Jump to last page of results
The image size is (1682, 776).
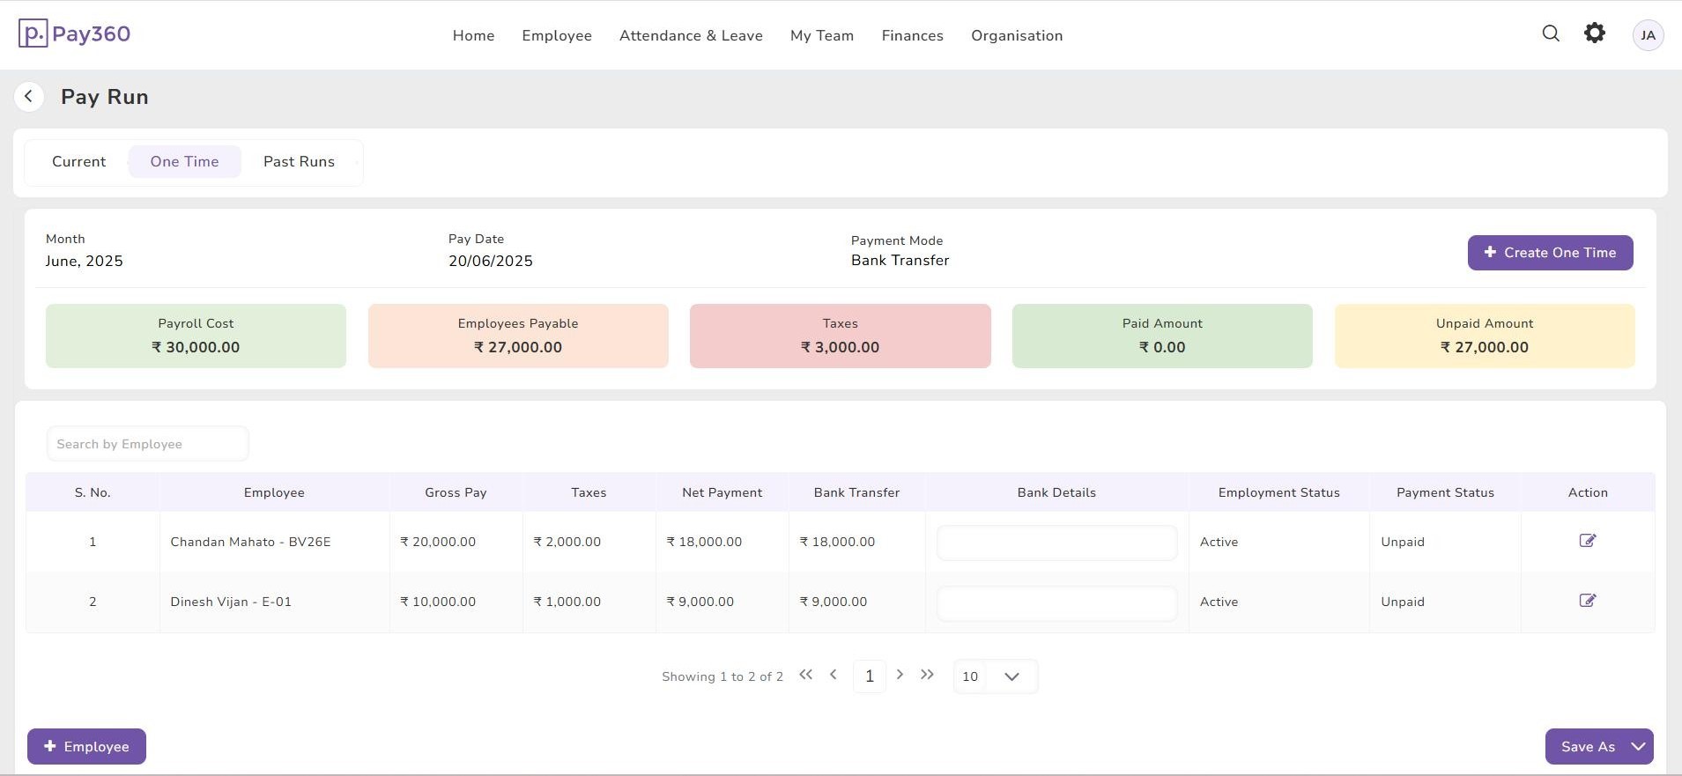[x=927, y=675]
